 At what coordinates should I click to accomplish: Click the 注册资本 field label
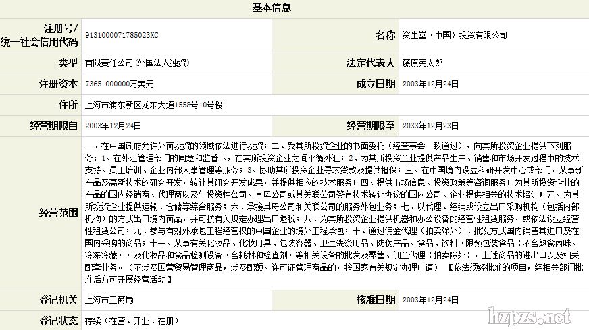click(x=59, y=84)
